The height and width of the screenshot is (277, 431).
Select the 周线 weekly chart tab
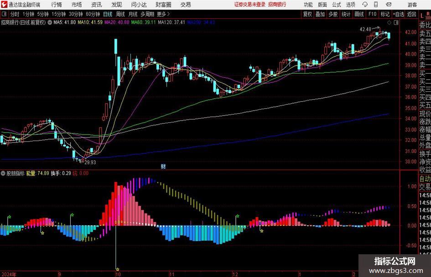pyautogui.click(x=120, y=14)
